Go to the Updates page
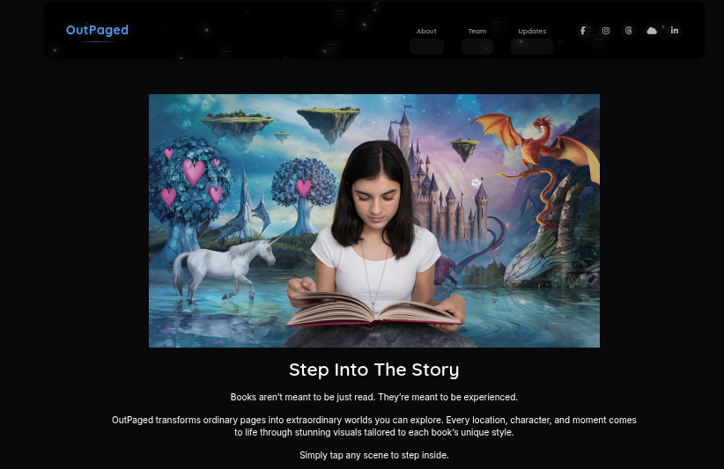Viewport: 724px width, 469px height. click(x=532, y=31)
